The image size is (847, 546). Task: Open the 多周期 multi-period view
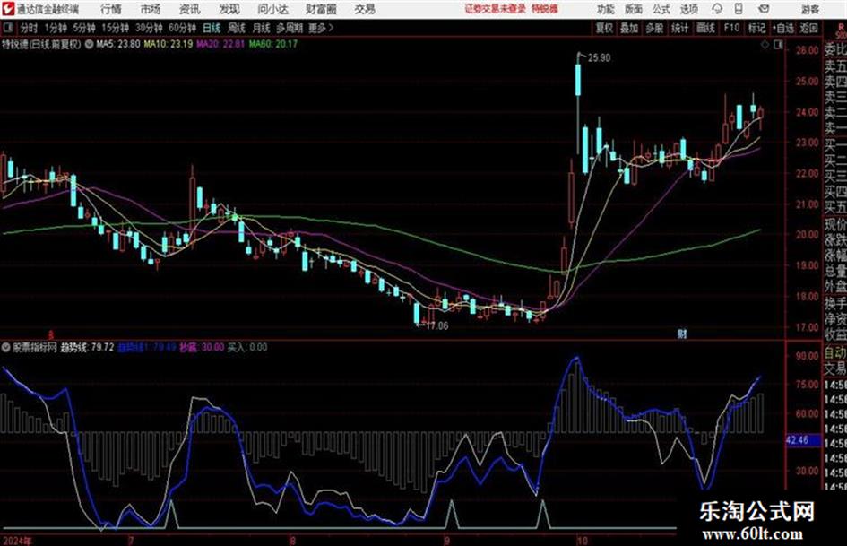point(290,28)
